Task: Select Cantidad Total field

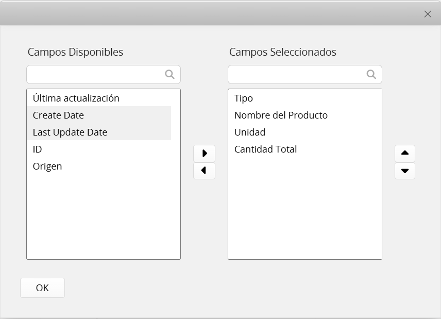Action: coord(305,149)
